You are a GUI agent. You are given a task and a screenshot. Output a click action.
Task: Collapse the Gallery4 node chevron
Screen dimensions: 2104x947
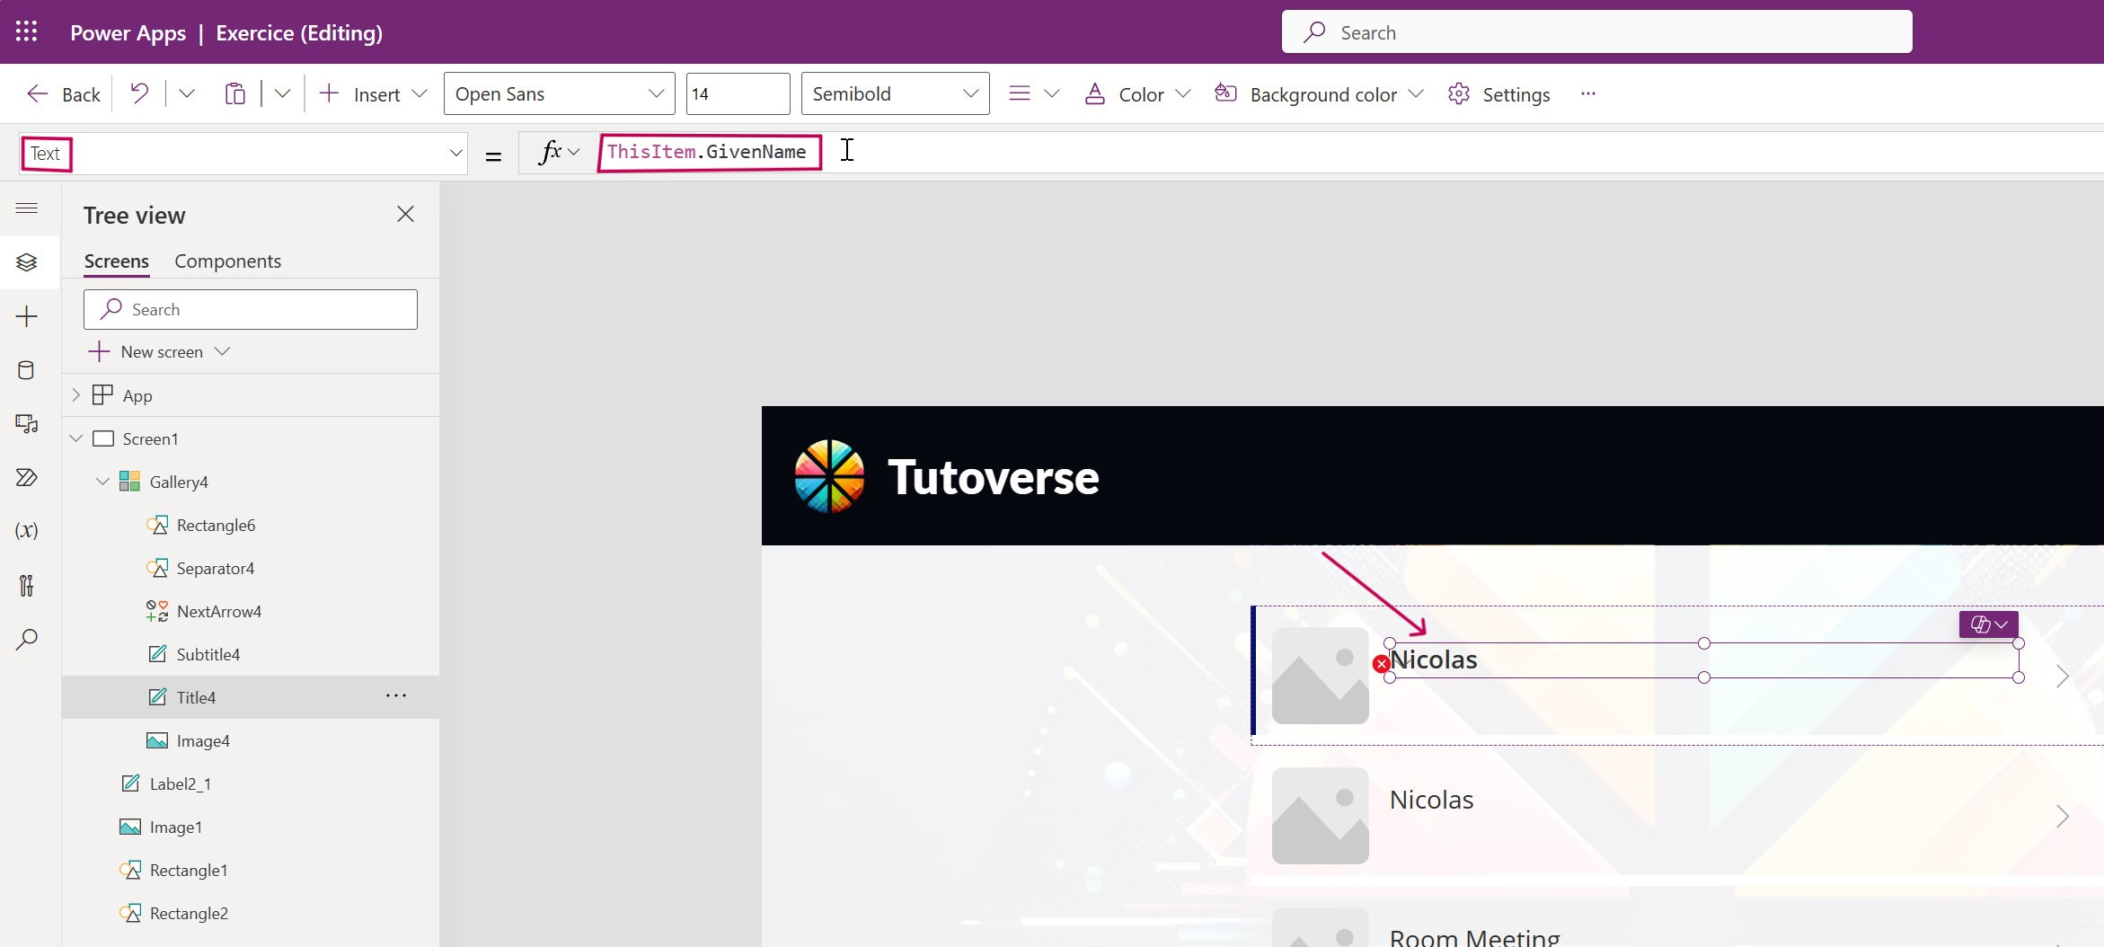[x=103, y=481]
